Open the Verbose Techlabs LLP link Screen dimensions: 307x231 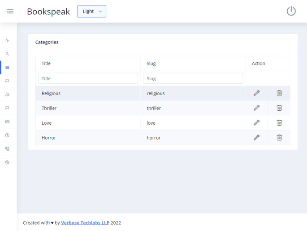coord(85,223)
